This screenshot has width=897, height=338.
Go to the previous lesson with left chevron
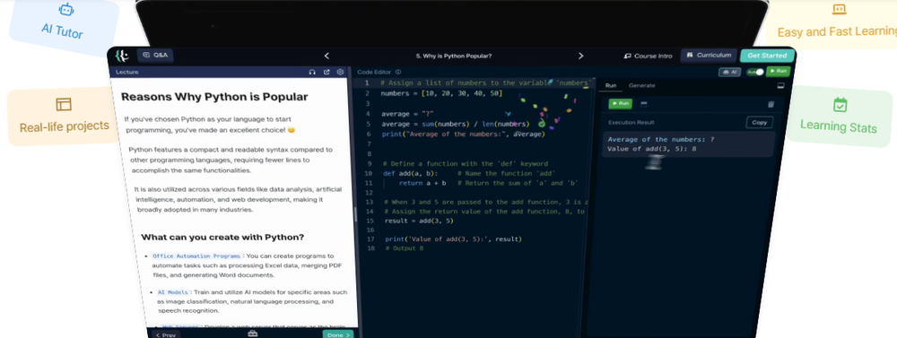point(327,56)
